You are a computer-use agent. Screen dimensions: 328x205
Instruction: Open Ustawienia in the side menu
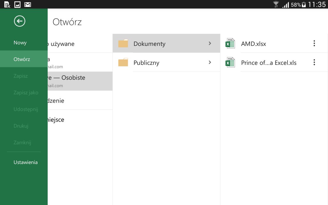[26, 162]
